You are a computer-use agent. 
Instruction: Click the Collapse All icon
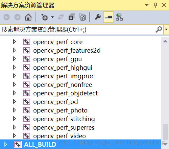[x=72, y=17]
